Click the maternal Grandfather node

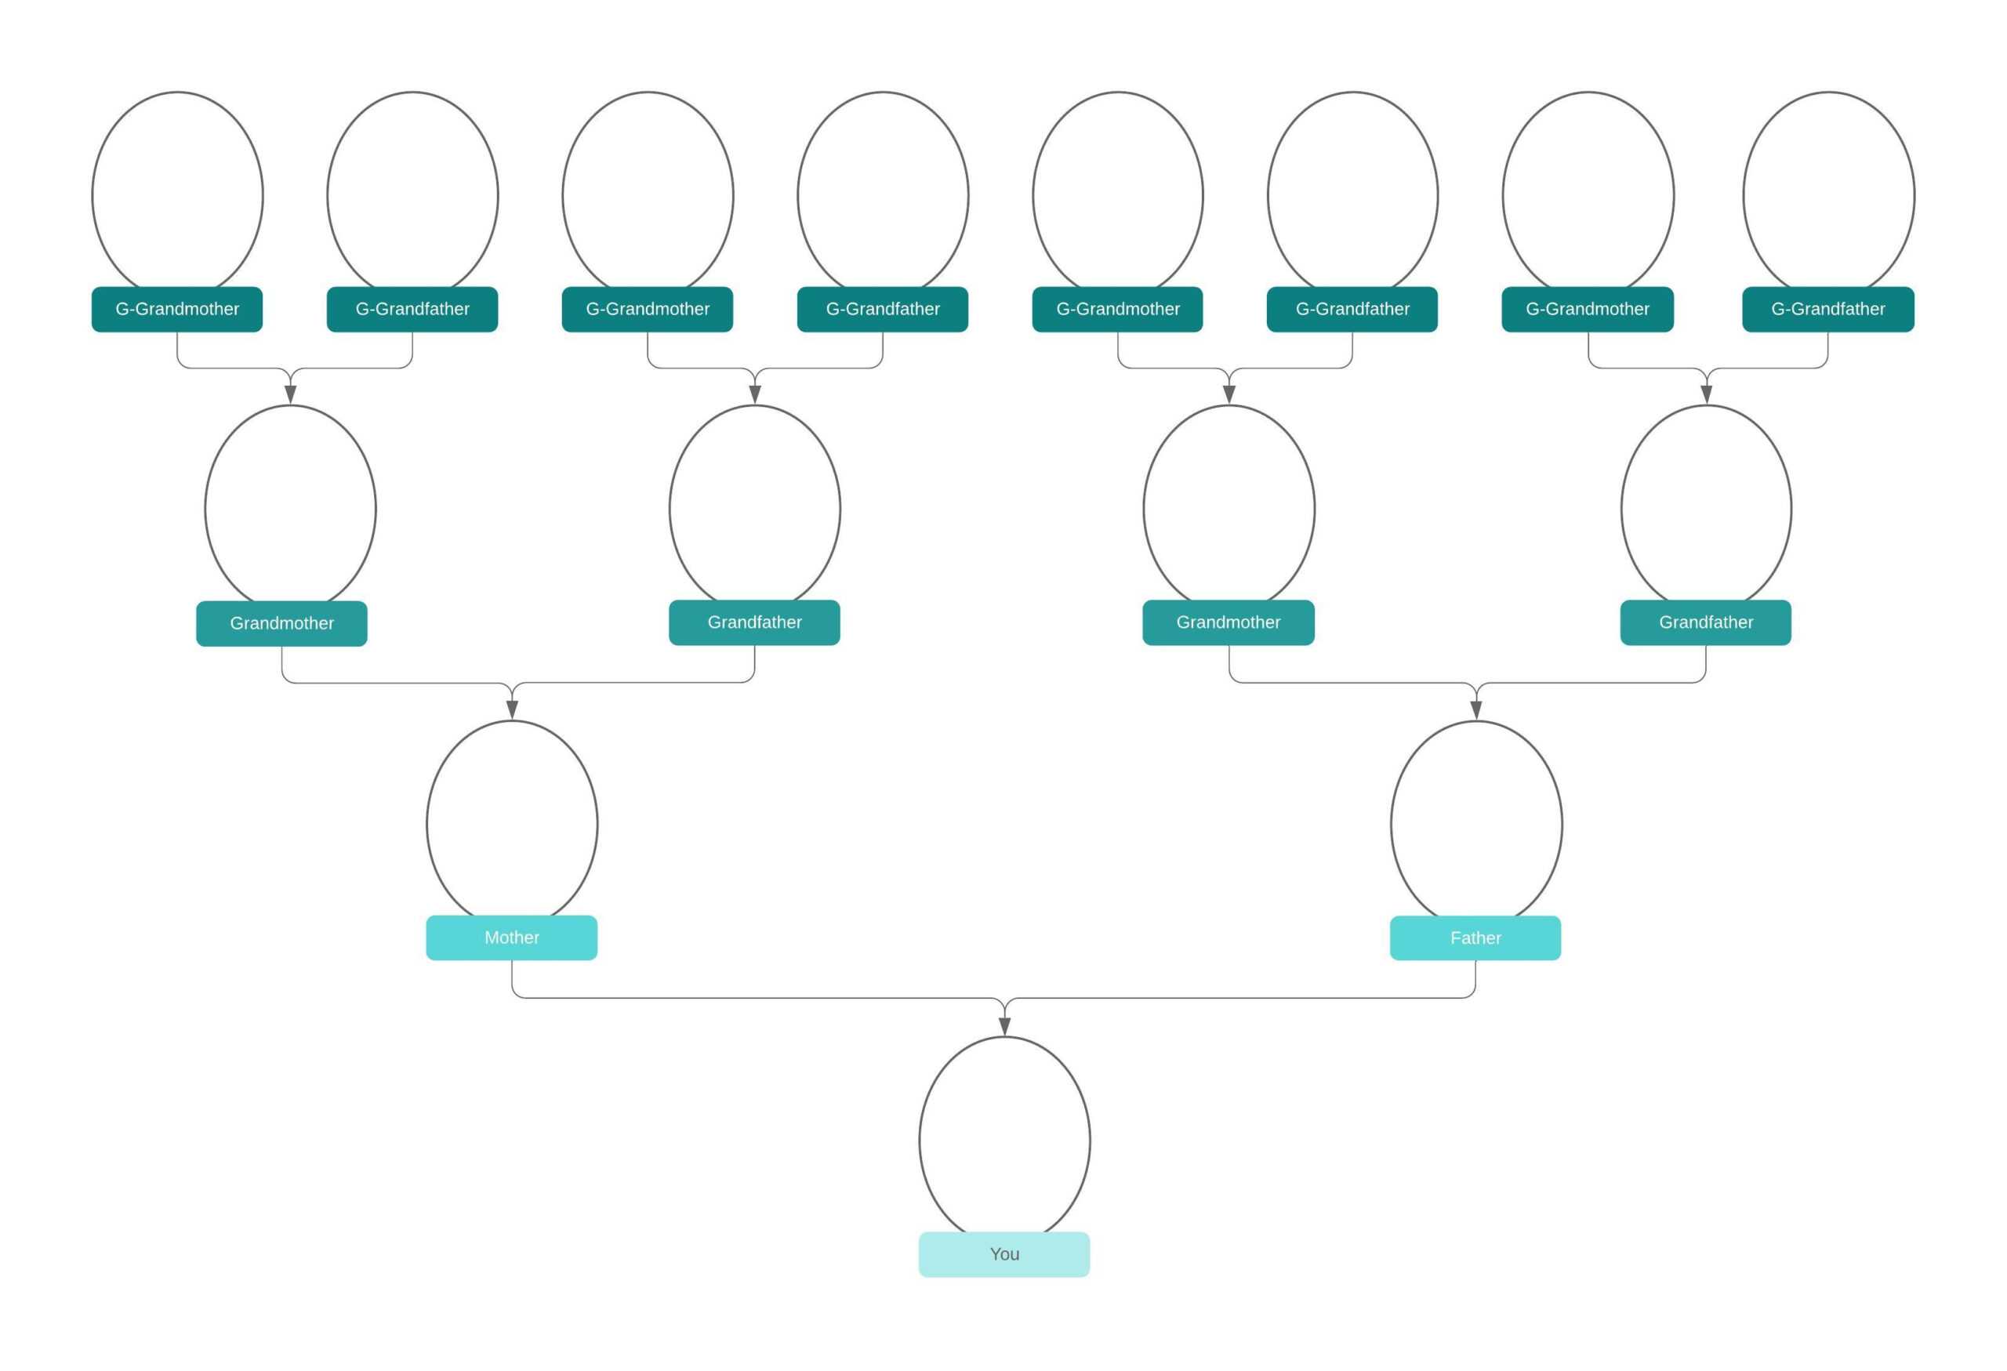pos(755,619)
